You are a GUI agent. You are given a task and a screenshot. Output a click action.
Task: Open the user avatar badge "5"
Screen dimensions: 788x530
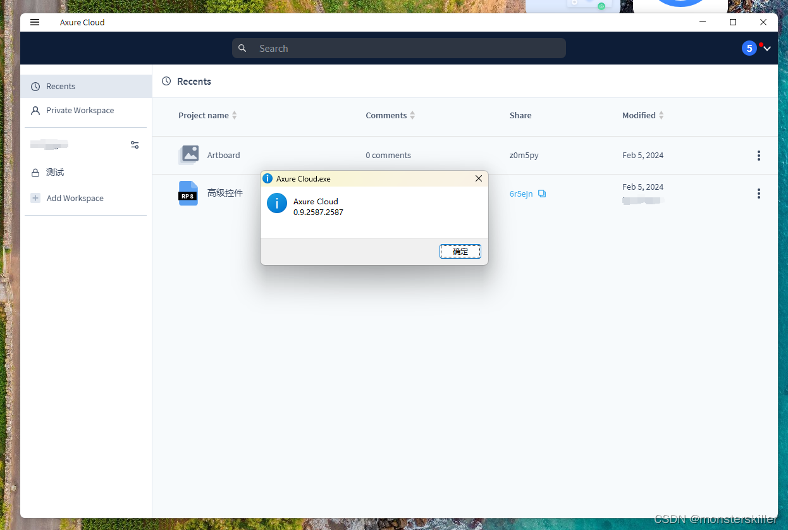[x=749, y=48]
